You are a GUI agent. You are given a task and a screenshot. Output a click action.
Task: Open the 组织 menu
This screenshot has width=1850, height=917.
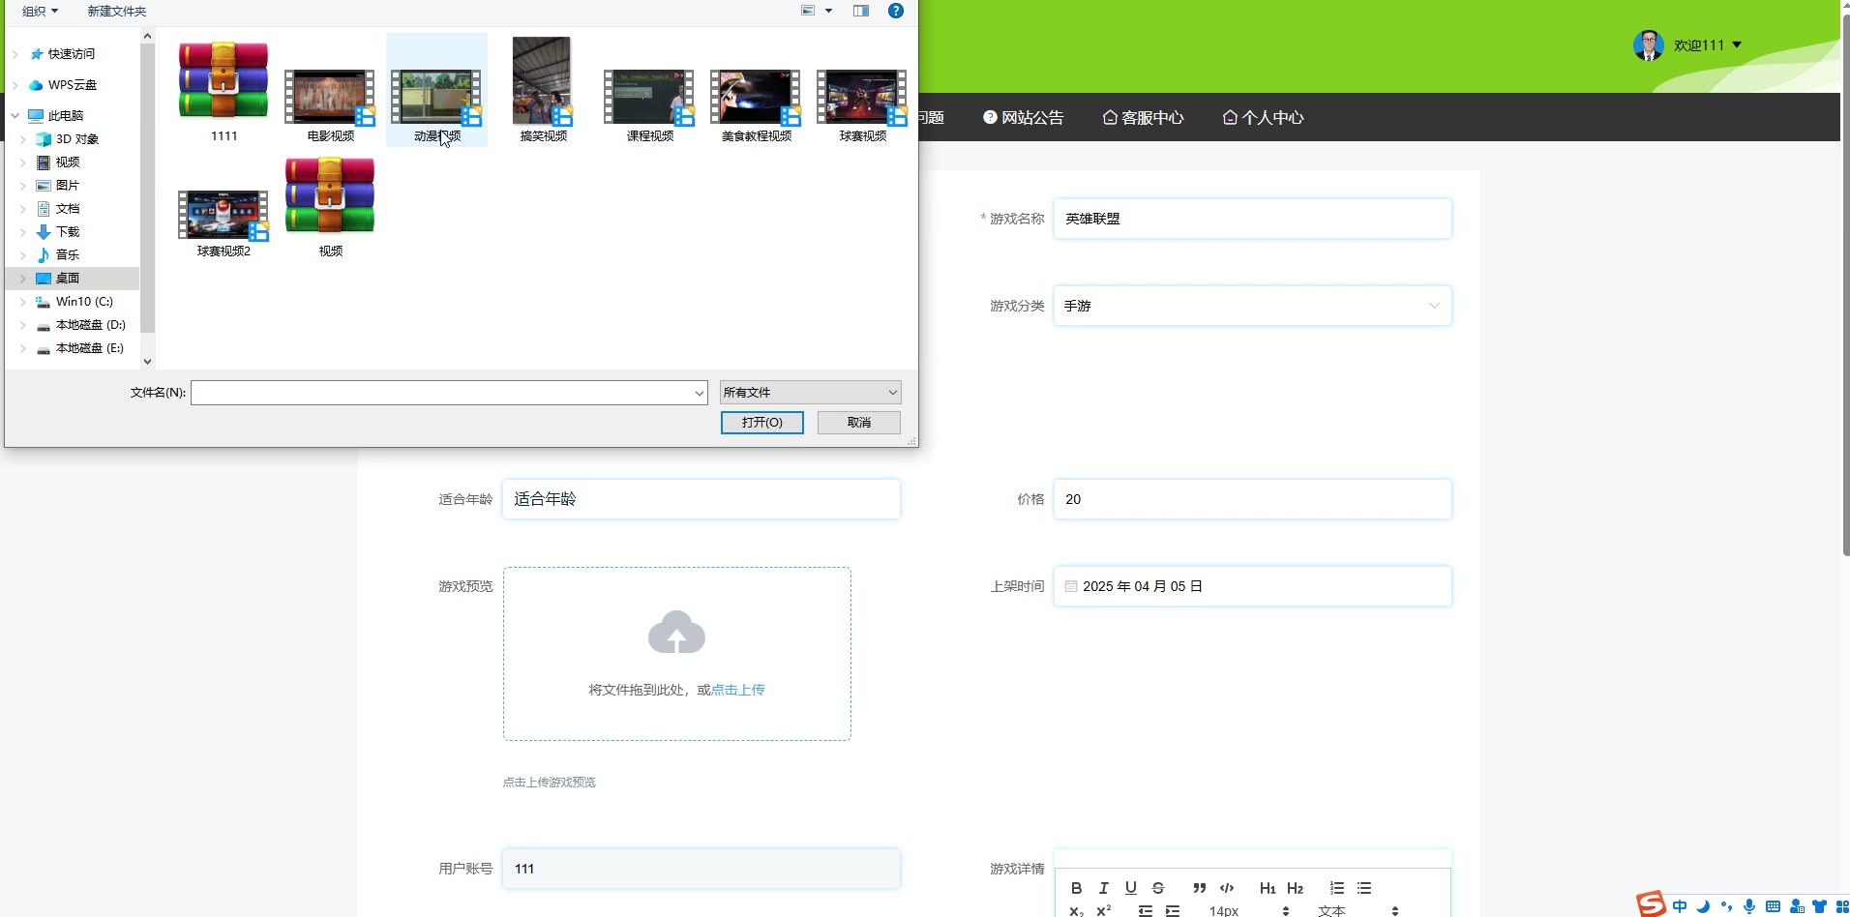pos(40,11)
